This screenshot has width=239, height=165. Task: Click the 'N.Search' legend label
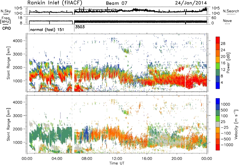click(x=231, y=11)
